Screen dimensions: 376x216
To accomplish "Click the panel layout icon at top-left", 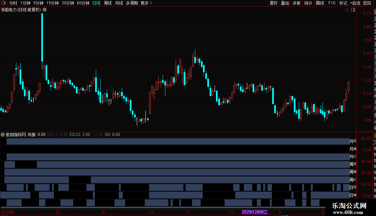I will pyautogui.click(x=4, y=3).
